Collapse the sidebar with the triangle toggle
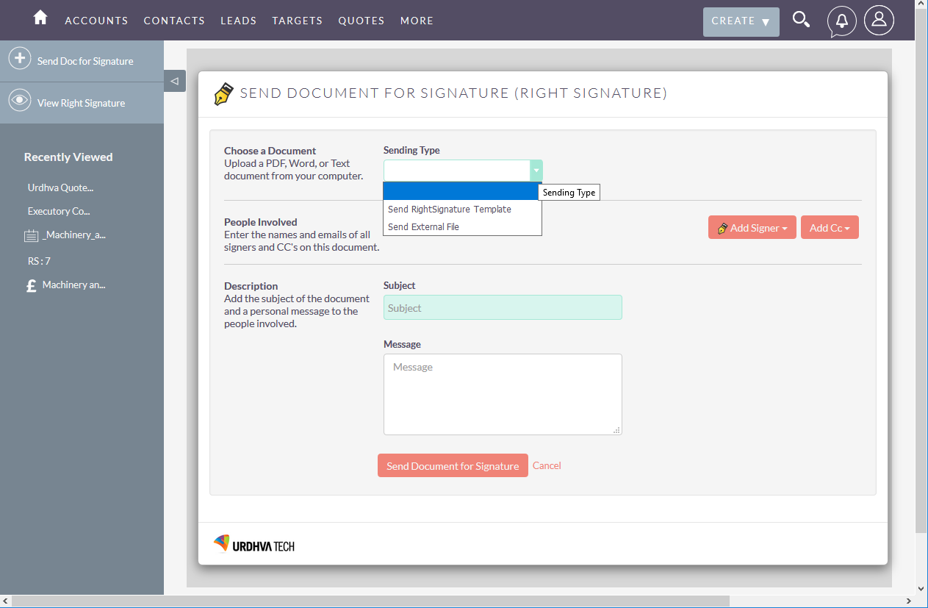Image resolution: width=928 pixels, height=608 pixels. 175,81
